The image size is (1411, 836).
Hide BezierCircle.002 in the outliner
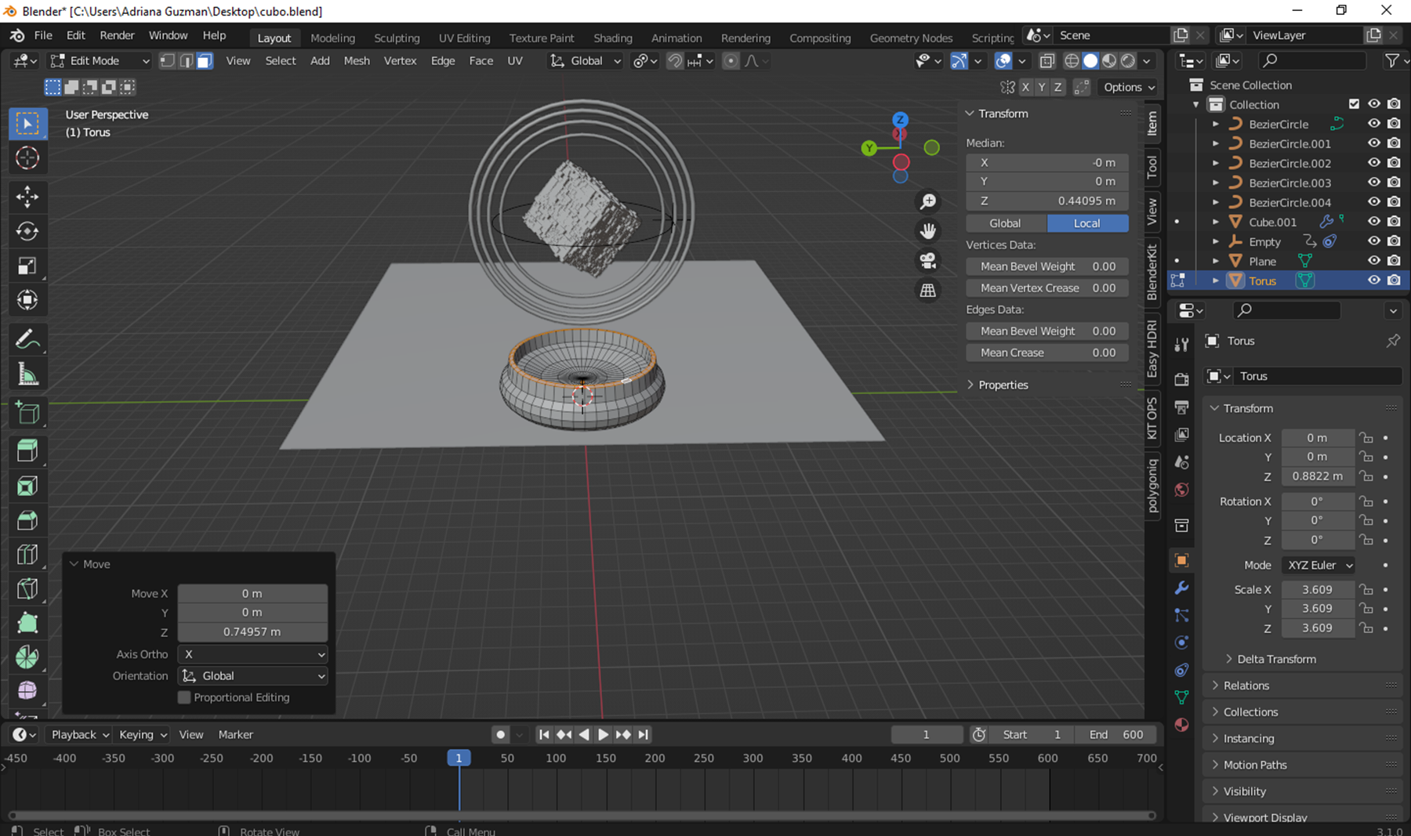pyautogui.click(x=1374, y=163)
